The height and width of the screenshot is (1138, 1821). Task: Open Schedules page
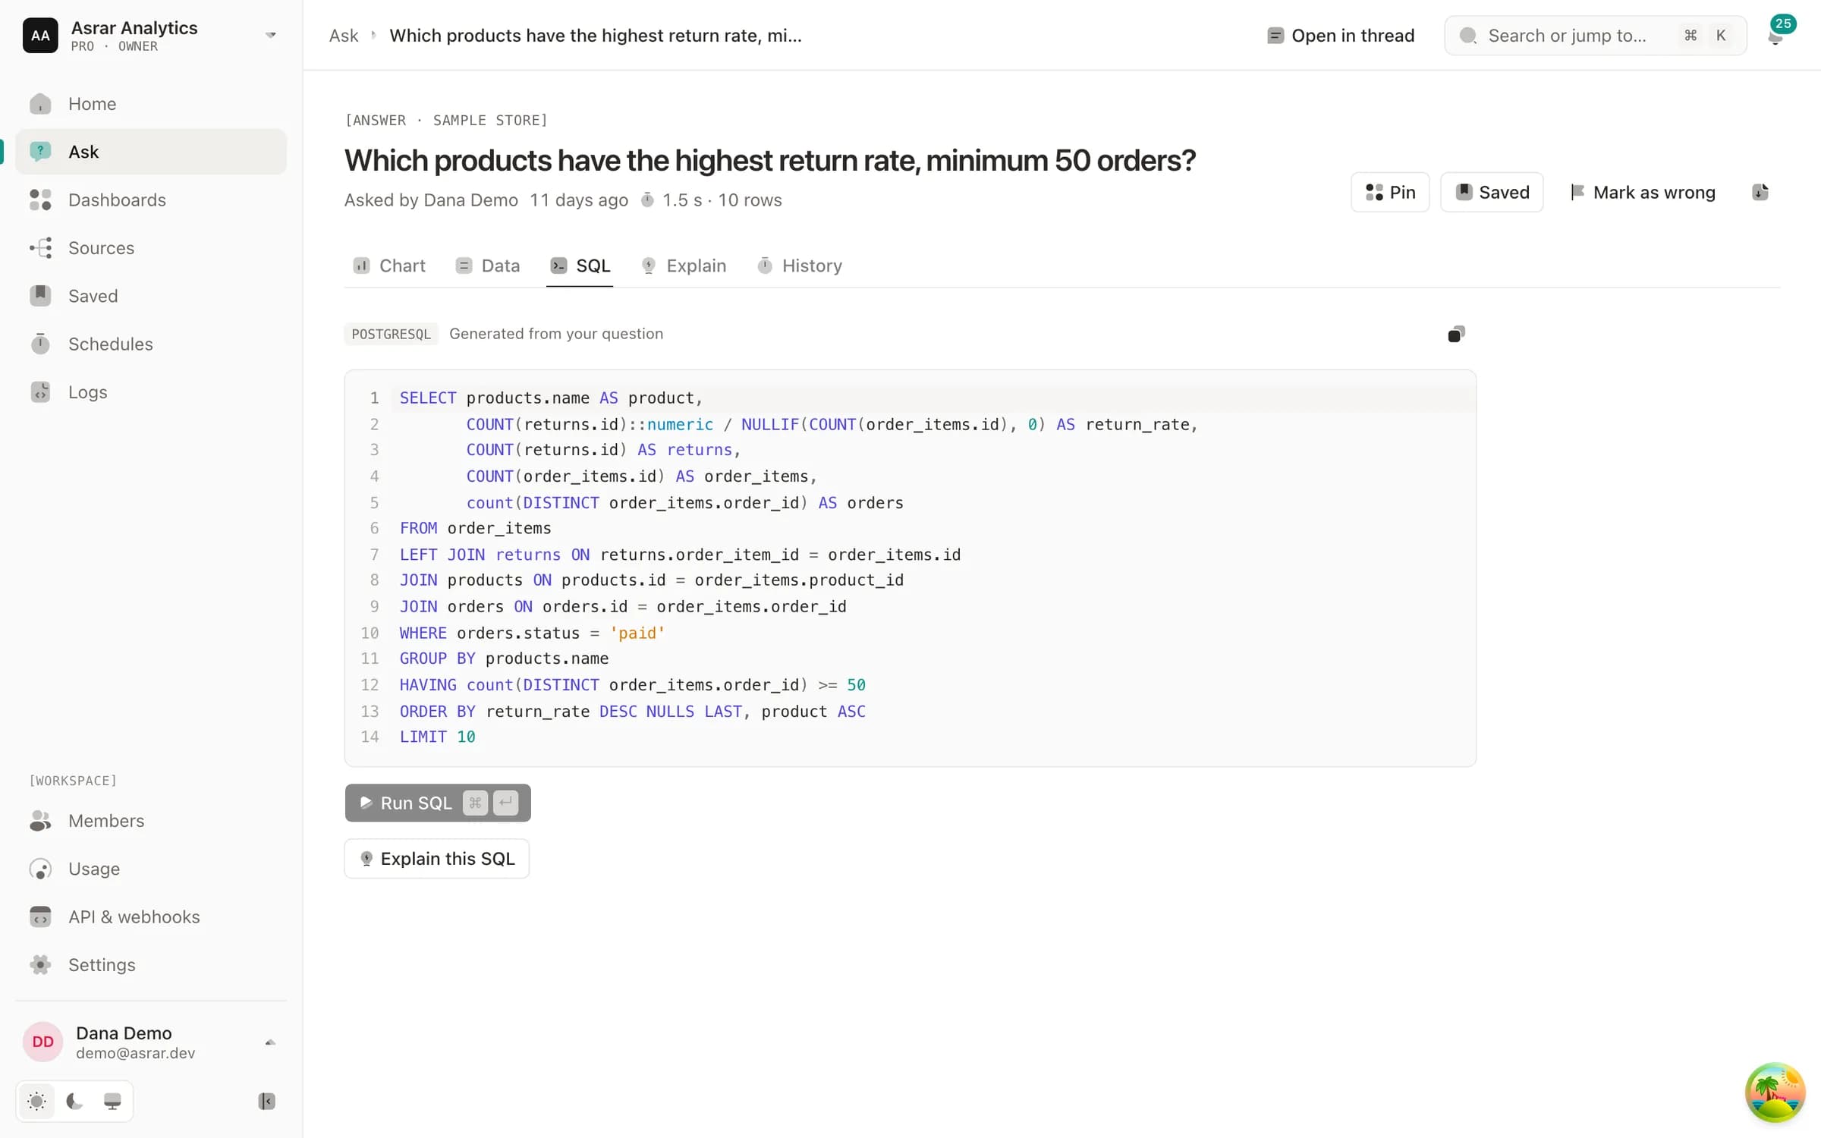point(151,344)
